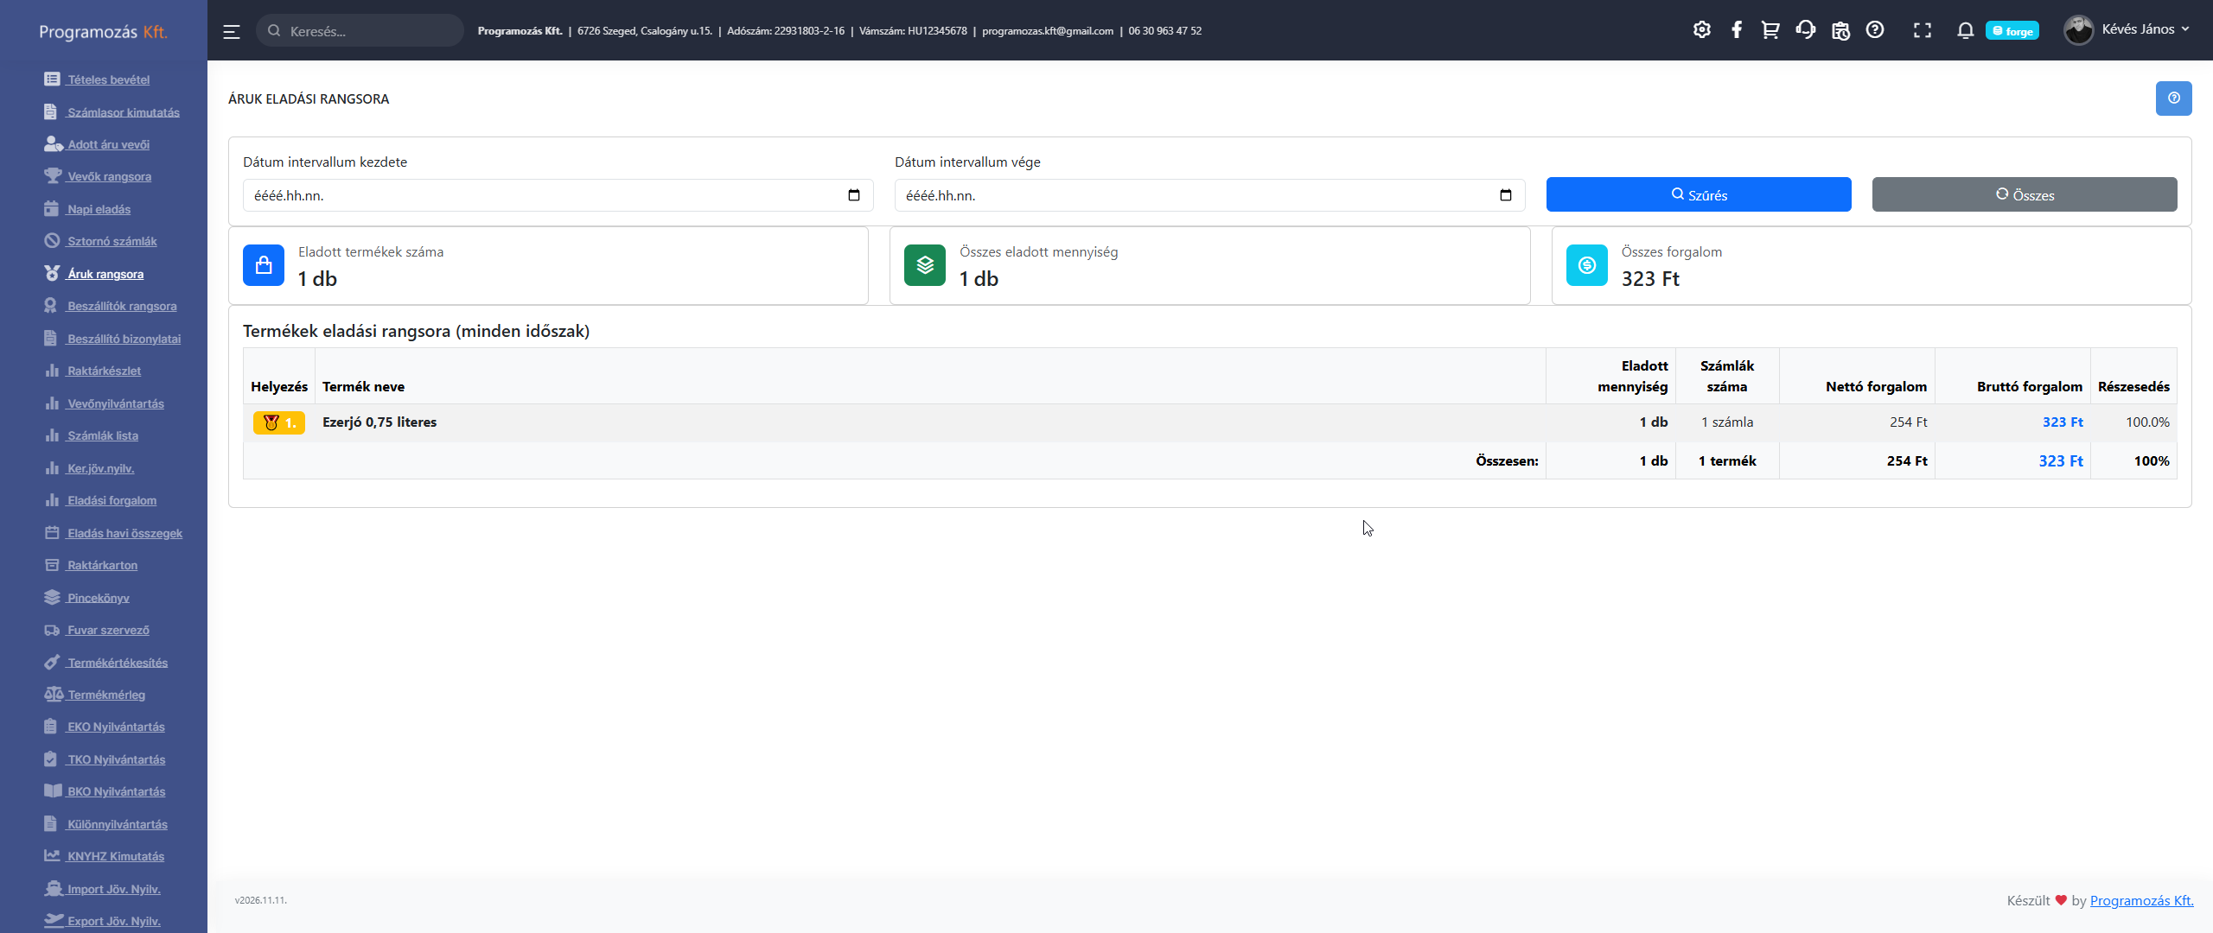
Task: Open the headset support icon
Action: 1805,30
